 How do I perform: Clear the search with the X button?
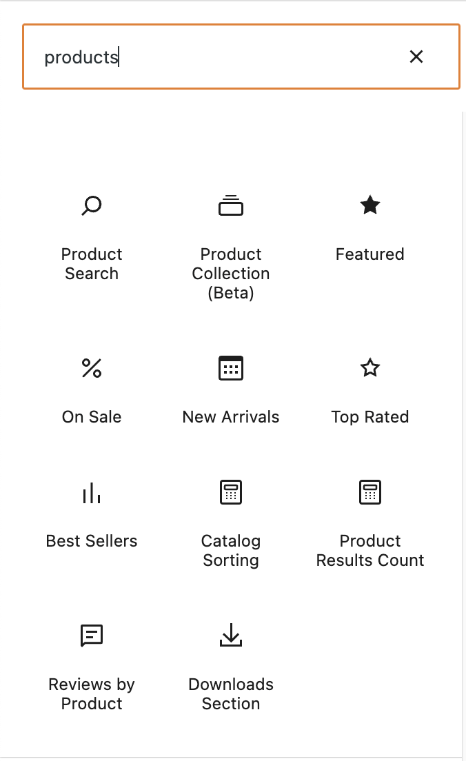pyautogui.click(x=416, y=57)
